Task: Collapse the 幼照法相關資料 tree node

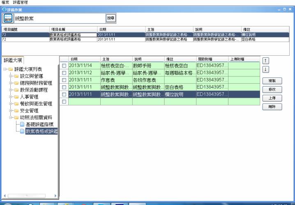Action: click(x=11, y=118)
